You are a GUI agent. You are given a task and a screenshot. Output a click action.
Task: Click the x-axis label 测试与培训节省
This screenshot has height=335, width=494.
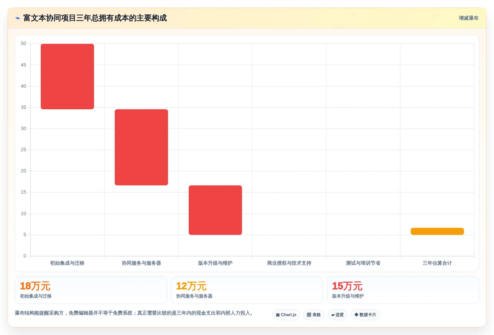coord(363,263)
